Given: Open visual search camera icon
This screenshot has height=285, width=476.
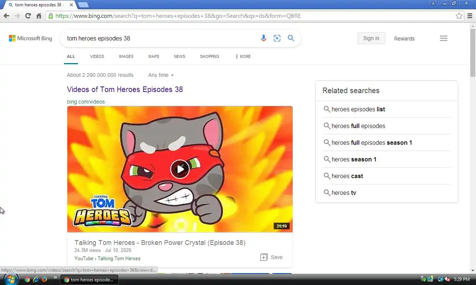Looking at the screenshot, I should click(x=277, y=38).
